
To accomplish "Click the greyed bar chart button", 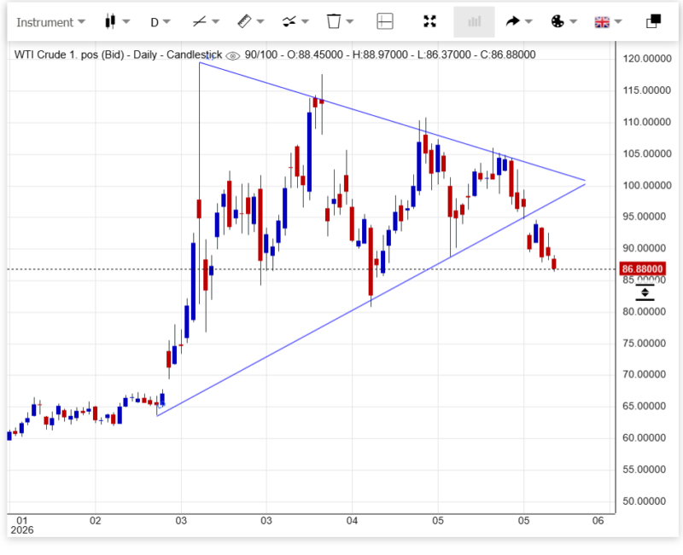I will (474, 21).
